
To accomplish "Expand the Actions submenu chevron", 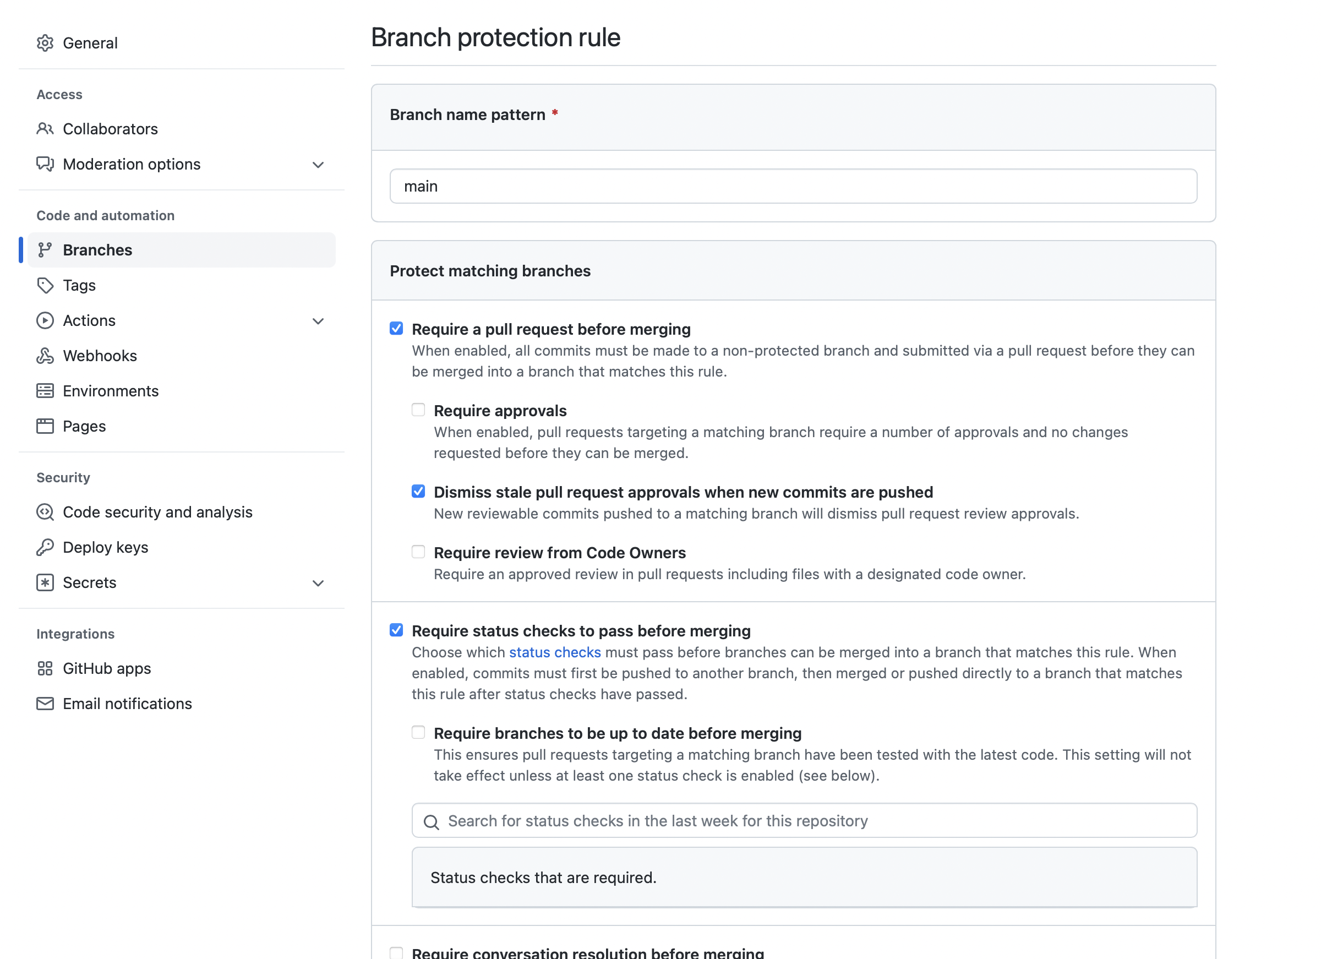I will tap(318, 321).
